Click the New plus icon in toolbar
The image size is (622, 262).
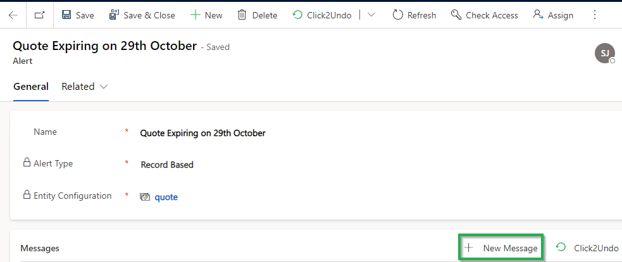click(195, 15)
